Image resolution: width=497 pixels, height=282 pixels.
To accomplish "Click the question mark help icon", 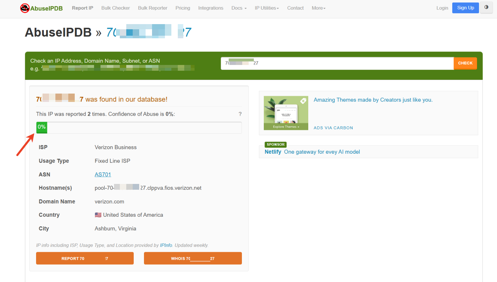I will coord(240,114).
